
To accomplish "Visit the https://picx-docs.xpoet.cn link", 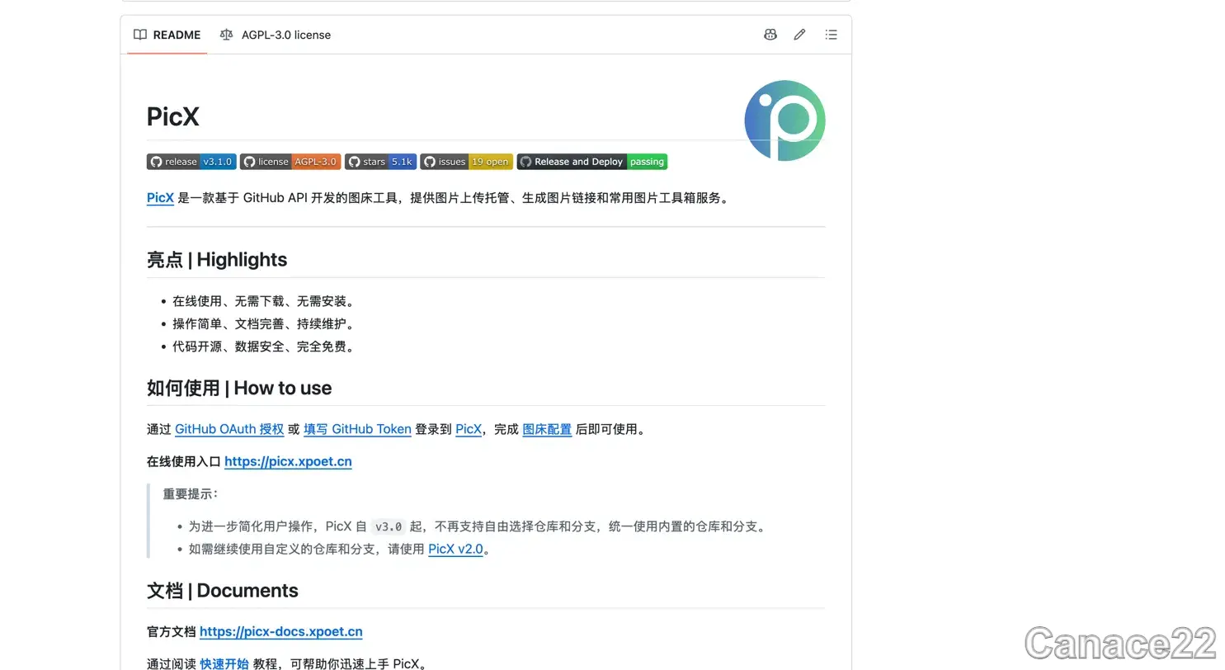I will (x=281, y=632).
